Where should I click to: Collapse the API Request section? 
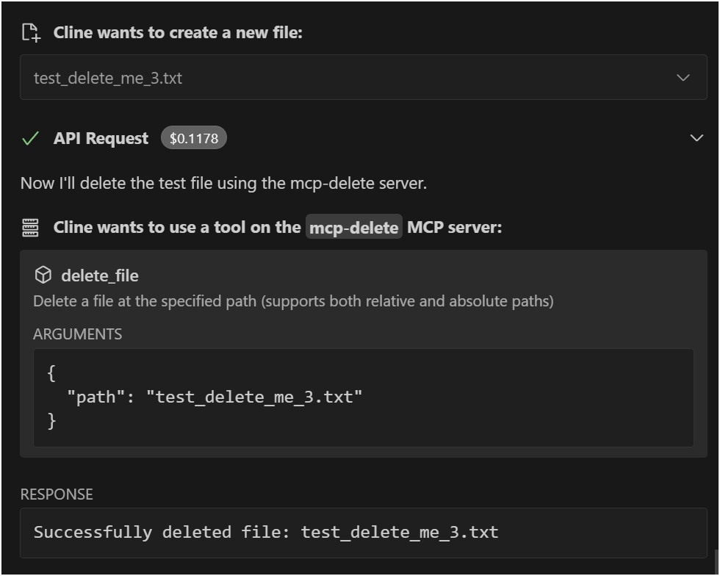[696, 137]
